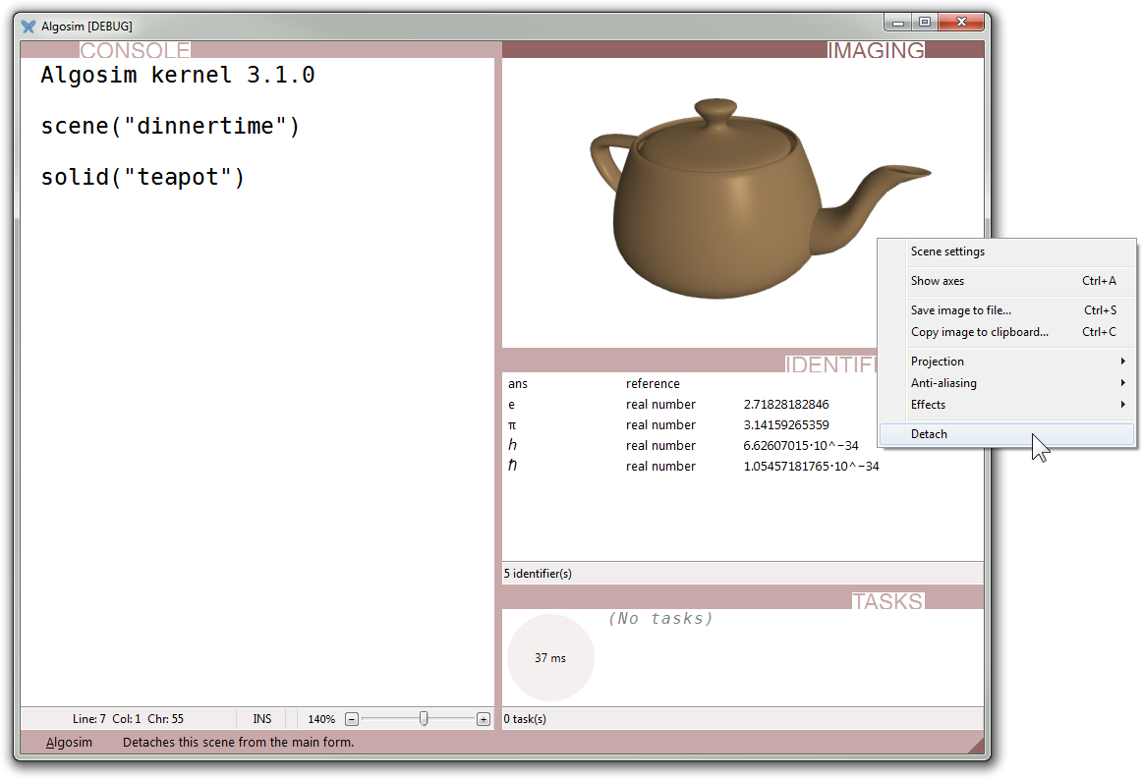Click the console zoom slider handle
The height and width of the screenshot is (780, 1142).
click(424, 719)
